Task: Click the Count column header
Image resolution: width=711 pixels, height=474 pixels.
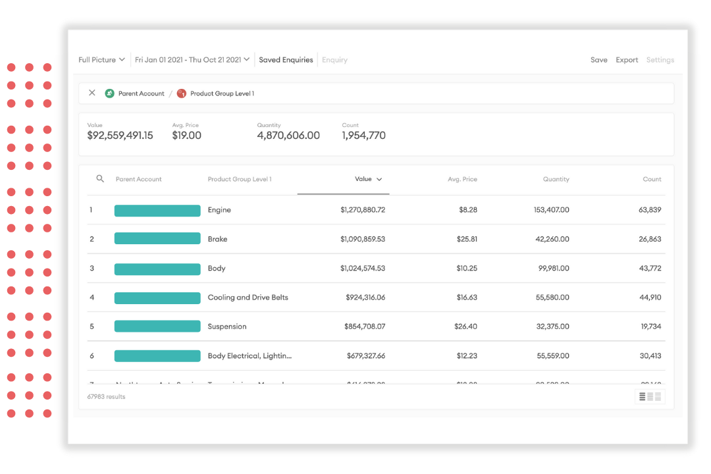Action: [652, 179]
